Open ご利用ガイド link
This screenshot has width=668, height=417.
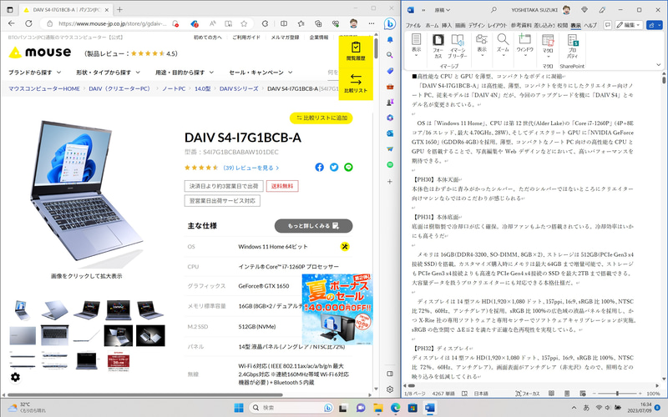(245, 38)
